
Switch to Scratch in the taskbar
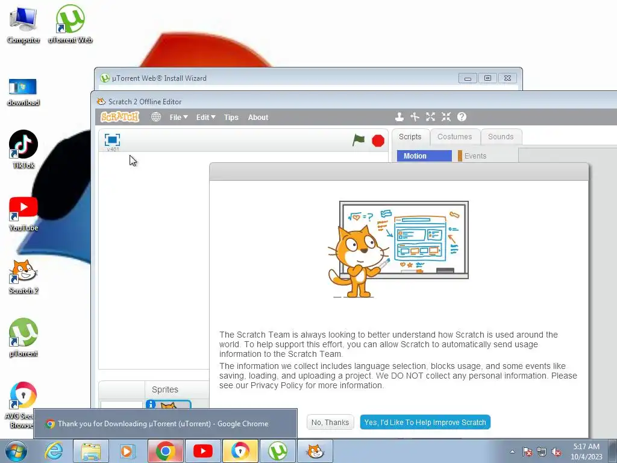click(x=315, y=451)
